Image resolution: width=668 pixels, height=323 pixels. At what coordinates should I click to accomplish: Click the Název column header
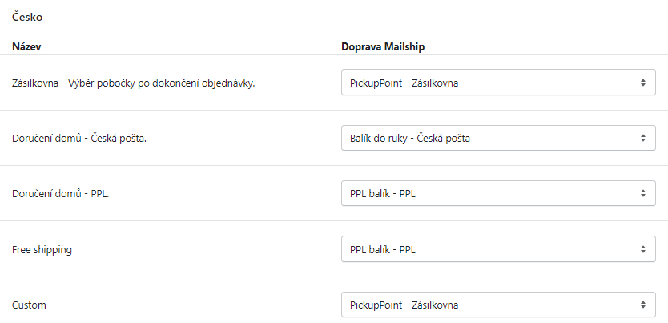26,46
